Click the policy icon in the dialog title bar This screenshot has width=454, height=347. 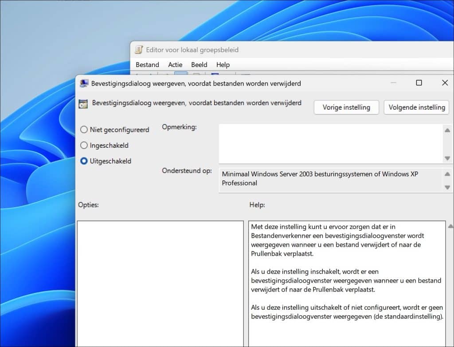pos(83,83)
